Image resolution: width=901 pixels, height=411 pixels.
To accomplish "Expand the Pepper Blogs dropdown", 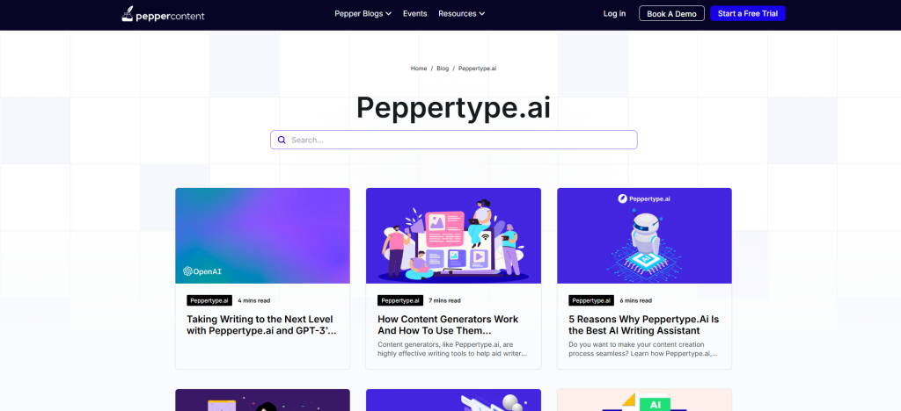I will pos(363,14).
